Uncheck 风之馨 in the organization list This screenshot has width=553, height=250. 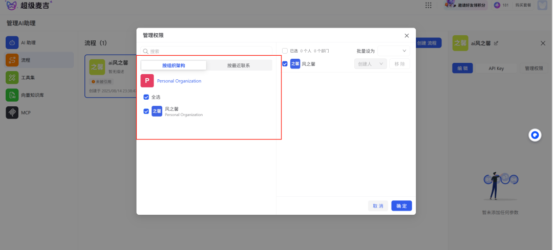pos(146,111)
